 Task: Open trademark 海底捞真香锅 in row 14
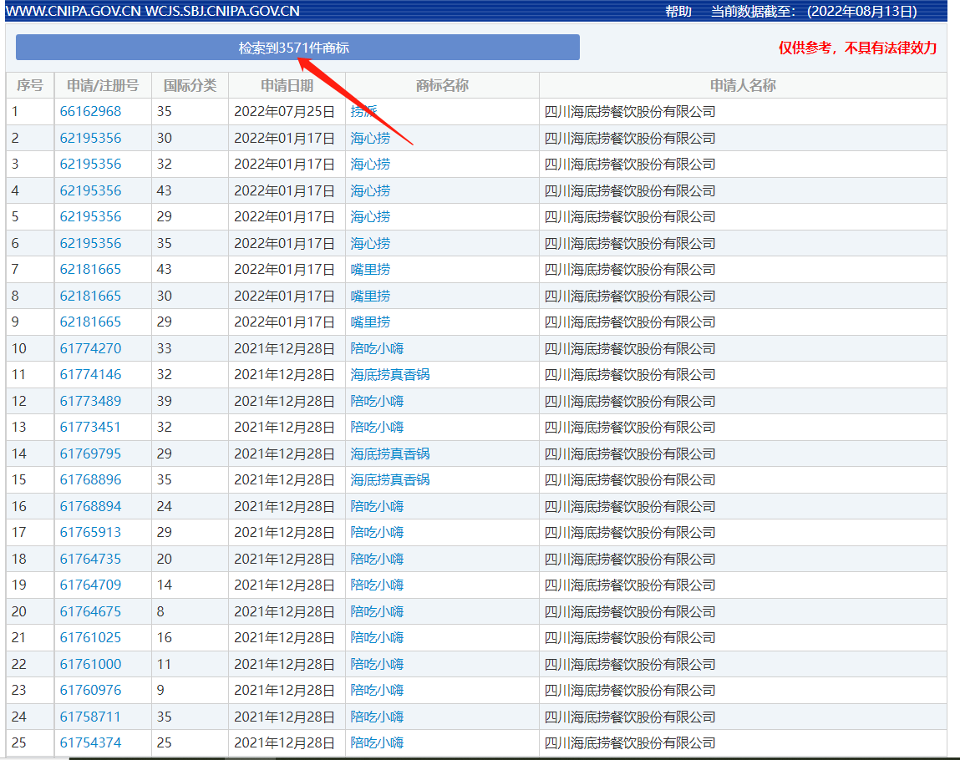(x=390, y=453)
